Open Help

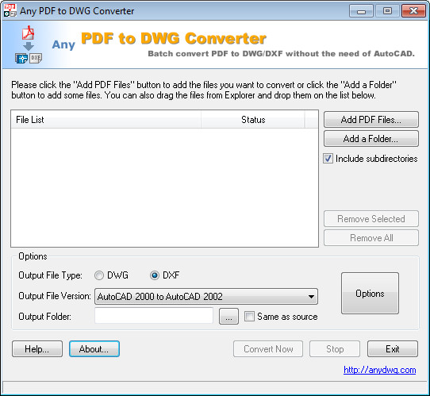[37, 349]
